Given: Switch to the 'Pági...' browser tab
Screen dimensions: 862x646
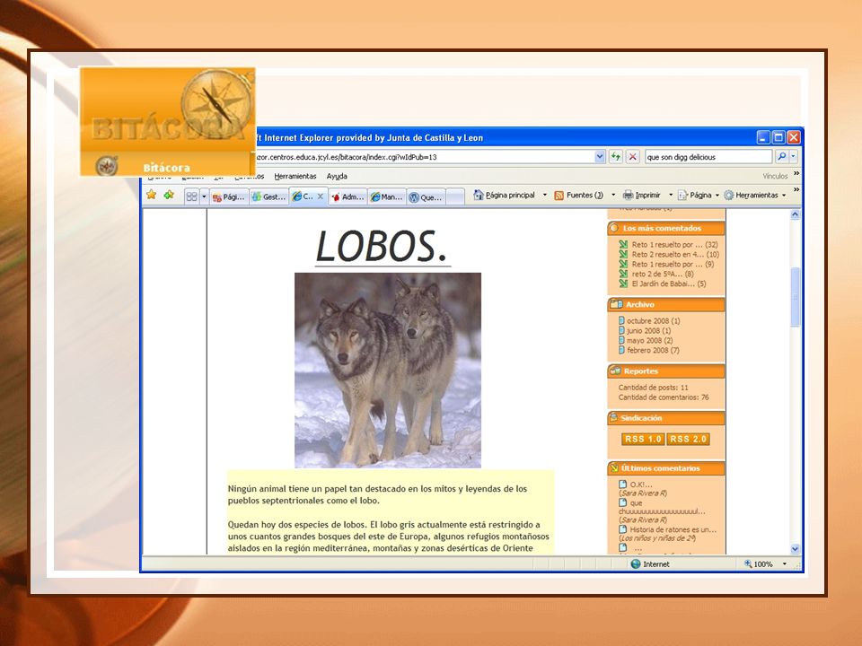Looking at the screenshot, I should 229,196.
